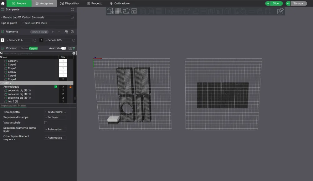
Task: Select the Corpo5 object row
Action: (37, 65)
